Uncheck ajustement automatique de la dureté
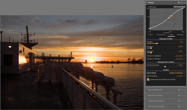This screenshot has width=187, height=110. point(148,79)
